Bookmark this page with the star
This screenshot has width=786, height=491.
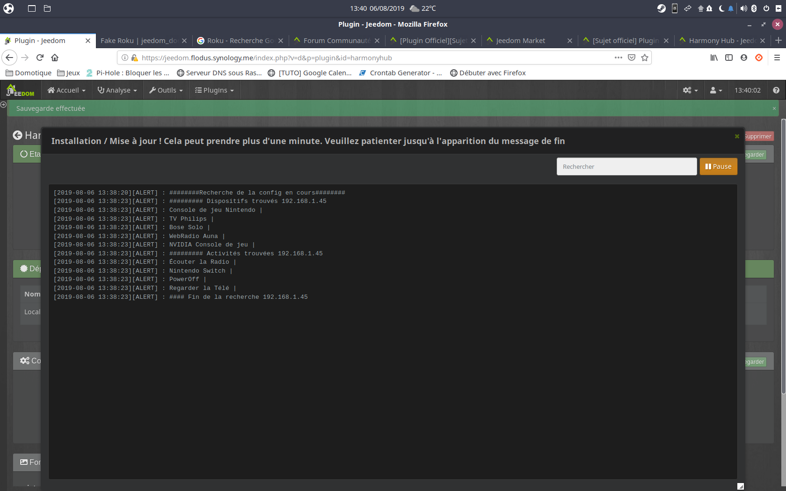click(x=645, y=58)
